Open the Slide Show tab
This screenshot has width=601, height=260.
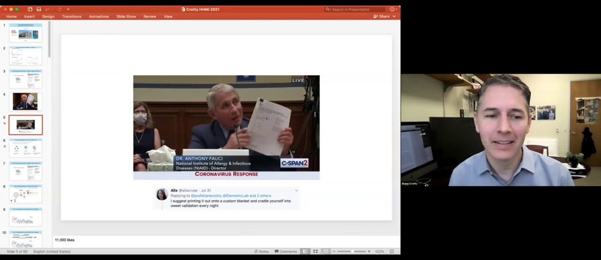pos(126,16)
